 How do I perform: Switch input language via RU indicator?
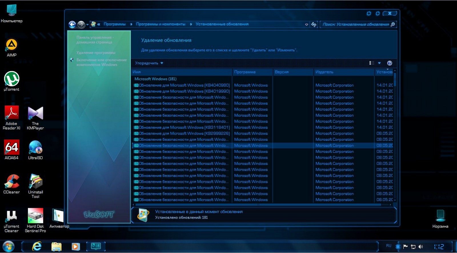[x=388, y=246]
